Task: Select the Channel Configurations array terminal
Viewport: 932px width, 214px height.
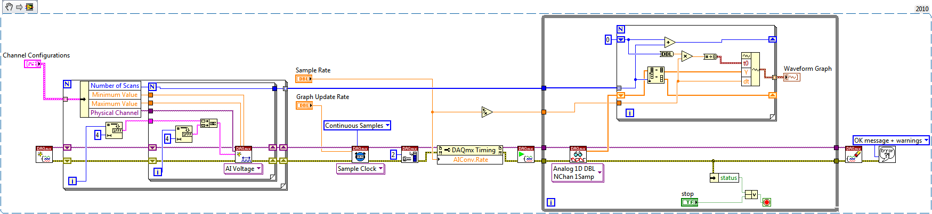Action: pyautogui.click(x=33, y=64)
